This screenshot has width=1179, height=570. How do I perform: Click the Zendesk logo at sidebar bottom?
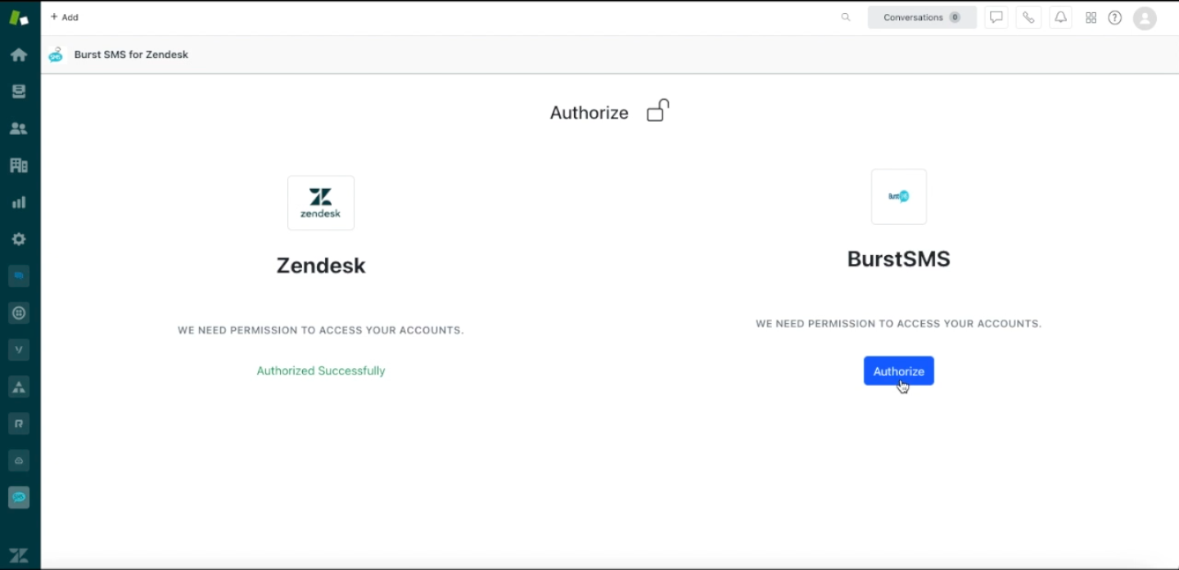19,555
